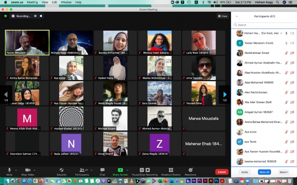
Task: Toggle Alex Pakhtchanian's muted microphone icon
Action: click(x=286, y=92)
